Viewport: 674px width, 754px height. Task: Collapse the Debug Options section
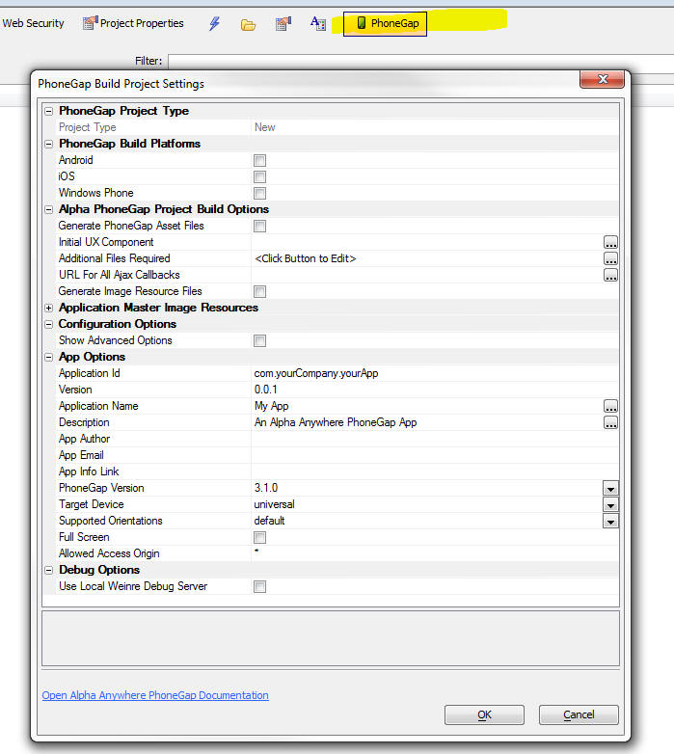(x=48, y=570)
